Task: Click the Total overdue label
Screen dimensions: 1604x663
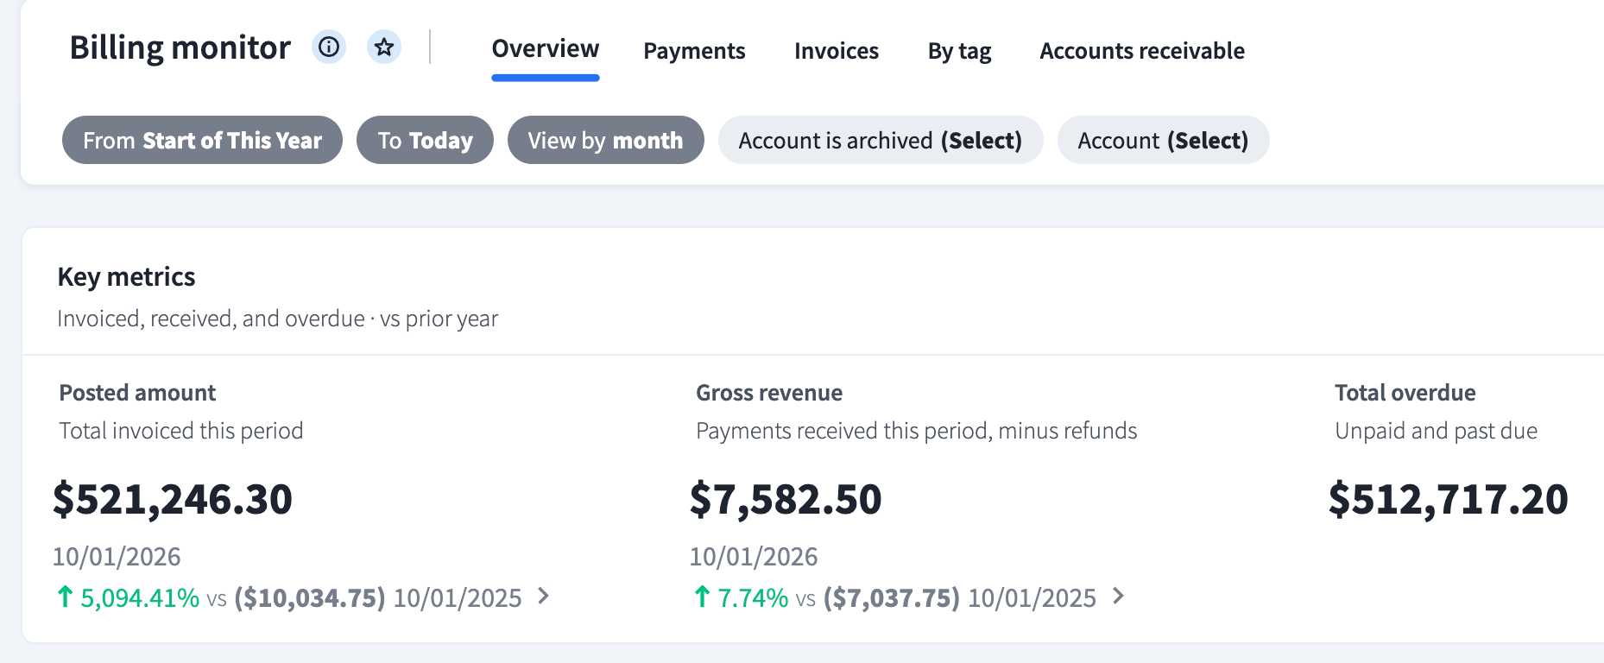Action: tap(1405, 393)
